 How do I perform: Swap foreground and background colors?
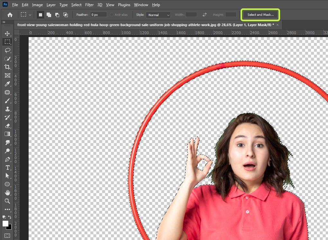click(10, 217)
